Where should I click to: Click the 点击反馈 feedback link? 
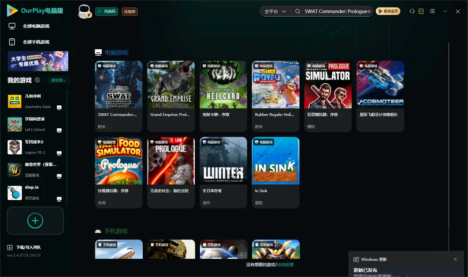click(285, 264)
